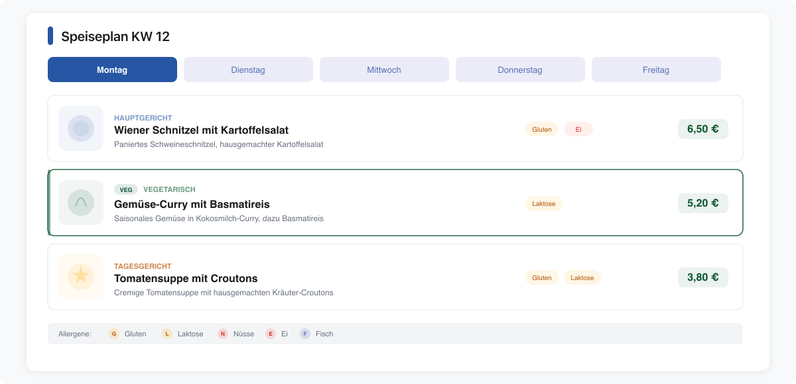Click the N icon for Nüsse
Image resolution: width=796 pixels, height=384 pixels.
click(223, 334)
